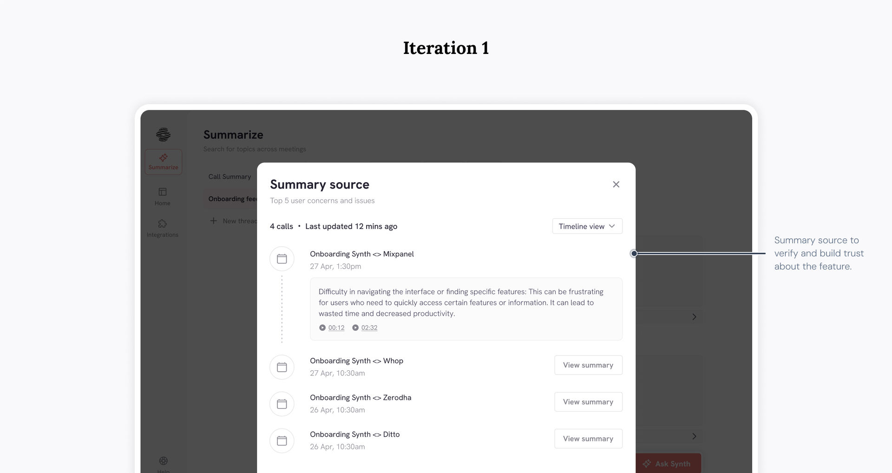
Task: Play the recording at timestamp 02:32
Action: click(365, 328)
